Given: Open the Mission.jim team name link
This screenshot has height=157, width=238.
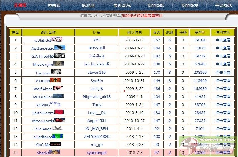Looking at the screenshot, I should click(x=43, y=65).
